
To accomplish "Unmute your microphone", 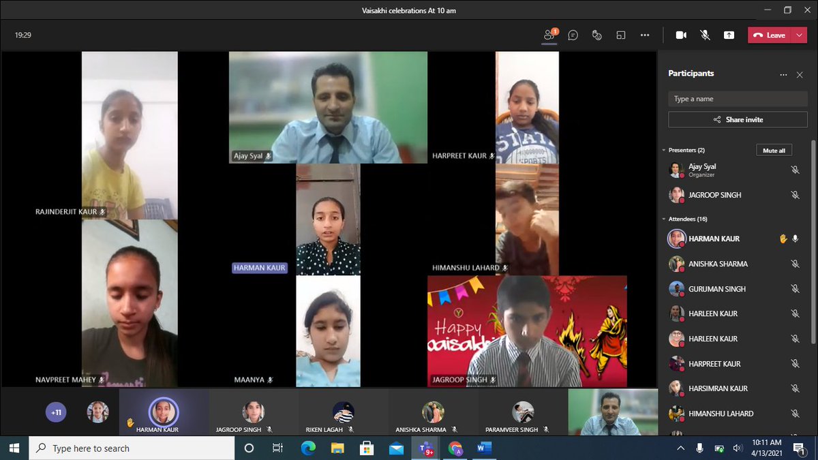I will coord(705,35).
